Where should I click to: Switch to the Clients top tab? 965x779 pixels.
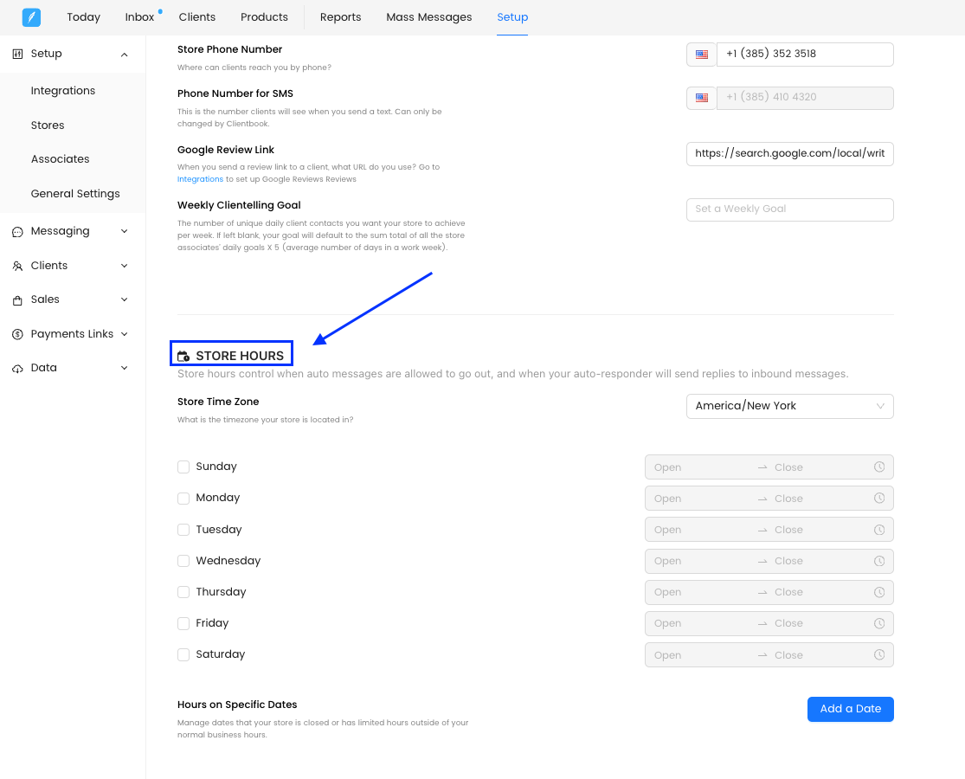(x=197, y=17)
